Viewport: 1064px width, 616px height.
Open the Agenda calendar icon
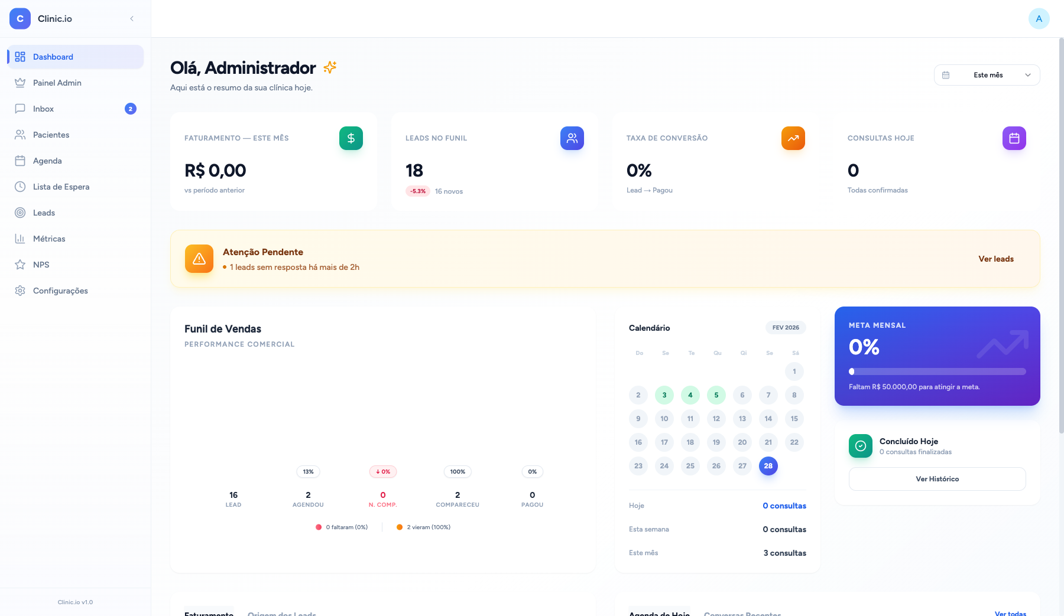tap(20, 161)
